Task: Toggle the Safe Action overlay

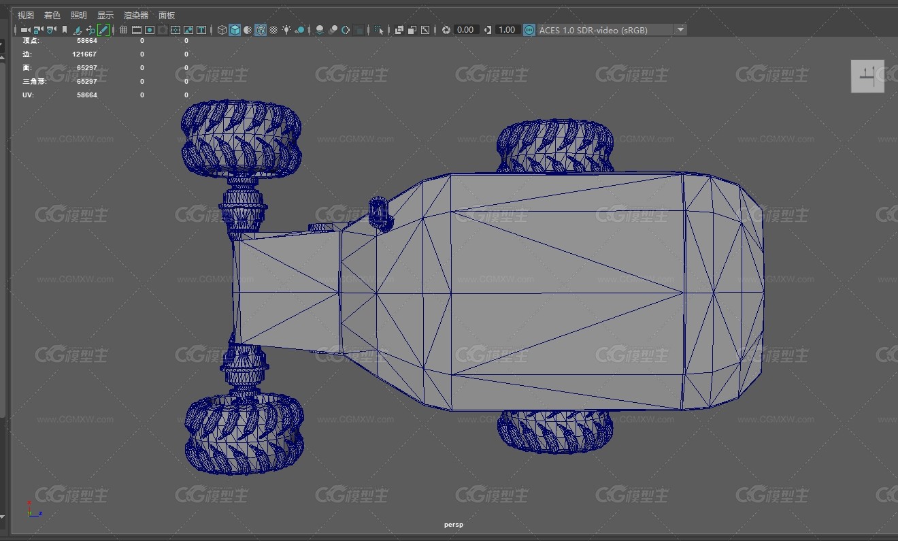Action: 188,30
